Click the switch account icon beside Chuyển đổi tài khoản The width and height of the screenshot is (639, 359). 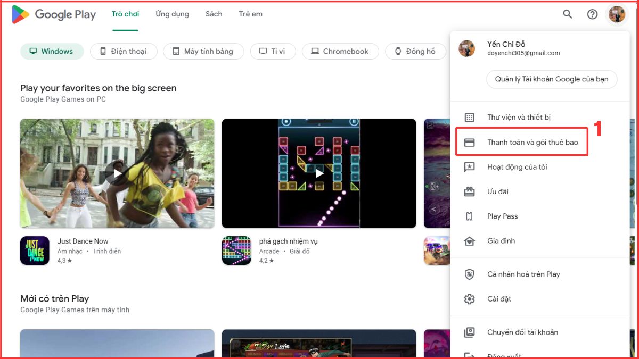(469, 332)
